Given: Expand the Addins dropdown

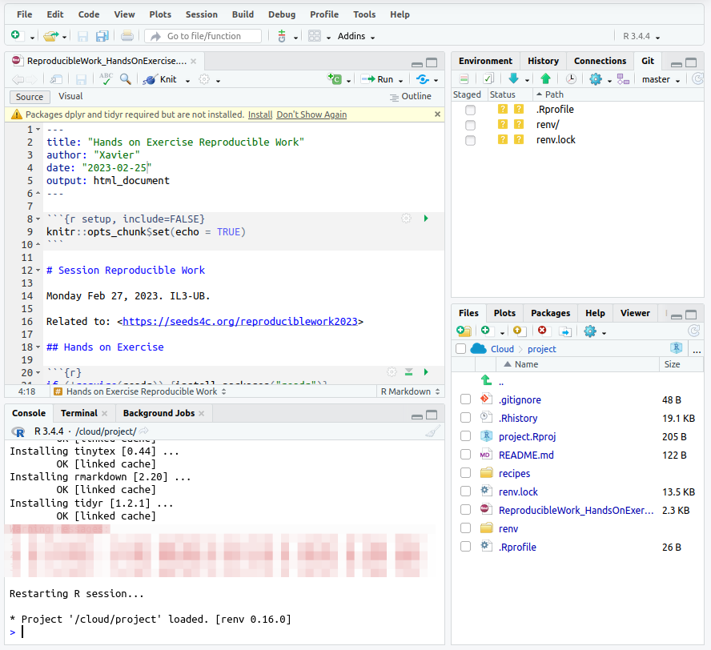Looking at the screenshot, I should click(356, 36).
